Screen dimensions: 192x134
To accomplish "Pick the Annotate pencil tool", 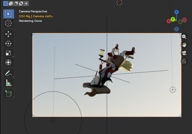I will point(8,73).
